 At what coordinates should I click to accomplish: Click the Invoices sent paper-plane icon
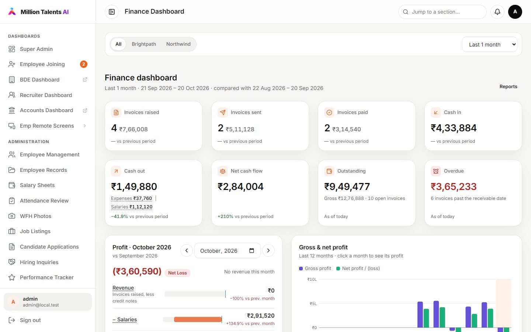(223, 113)
